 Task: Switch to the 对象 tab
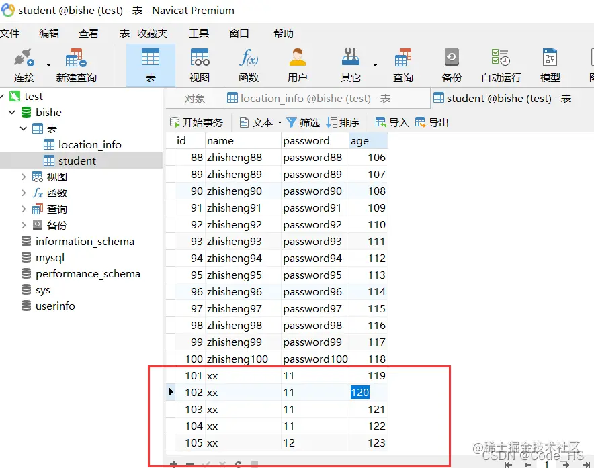point(195,99)
